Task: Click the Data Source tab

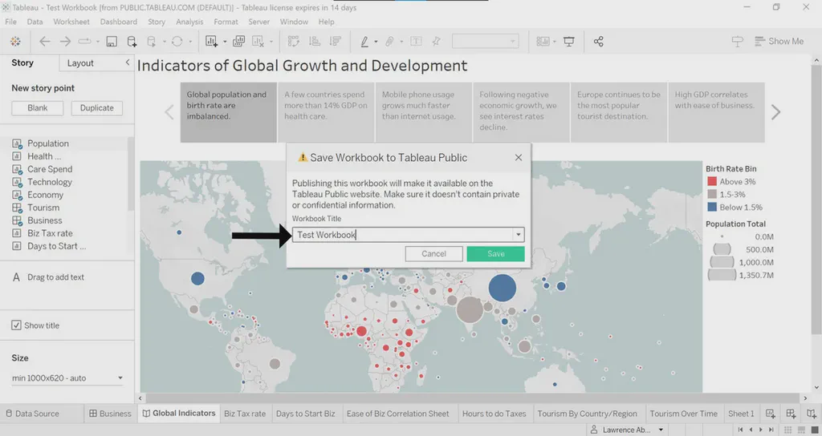Action: 32,414
